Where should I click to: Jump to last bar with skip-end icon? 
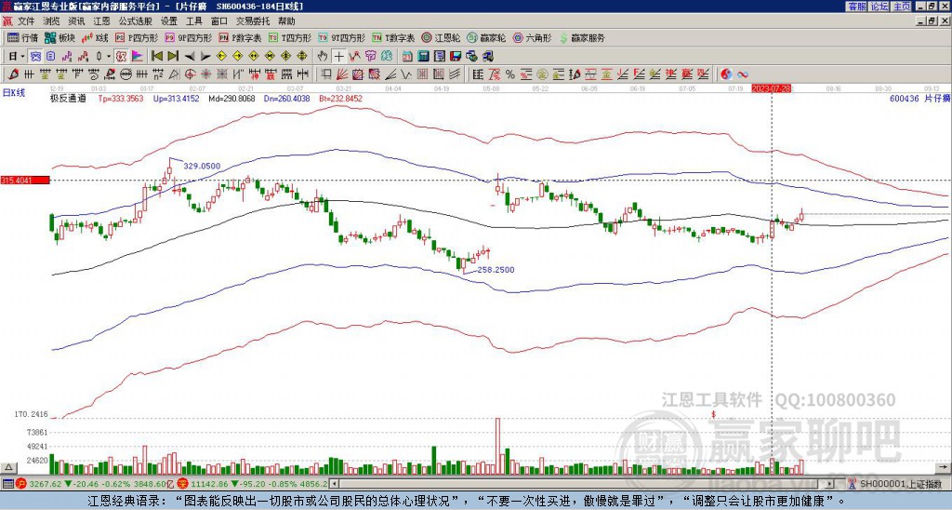click(x=173, y=57)
